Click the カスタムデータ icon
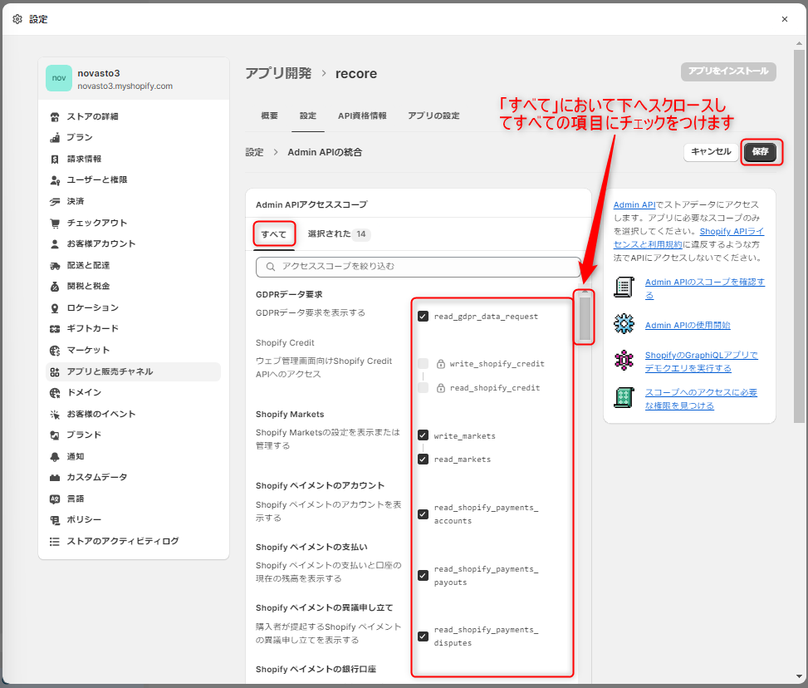This screenshot has height=688, width=808. 55,478
